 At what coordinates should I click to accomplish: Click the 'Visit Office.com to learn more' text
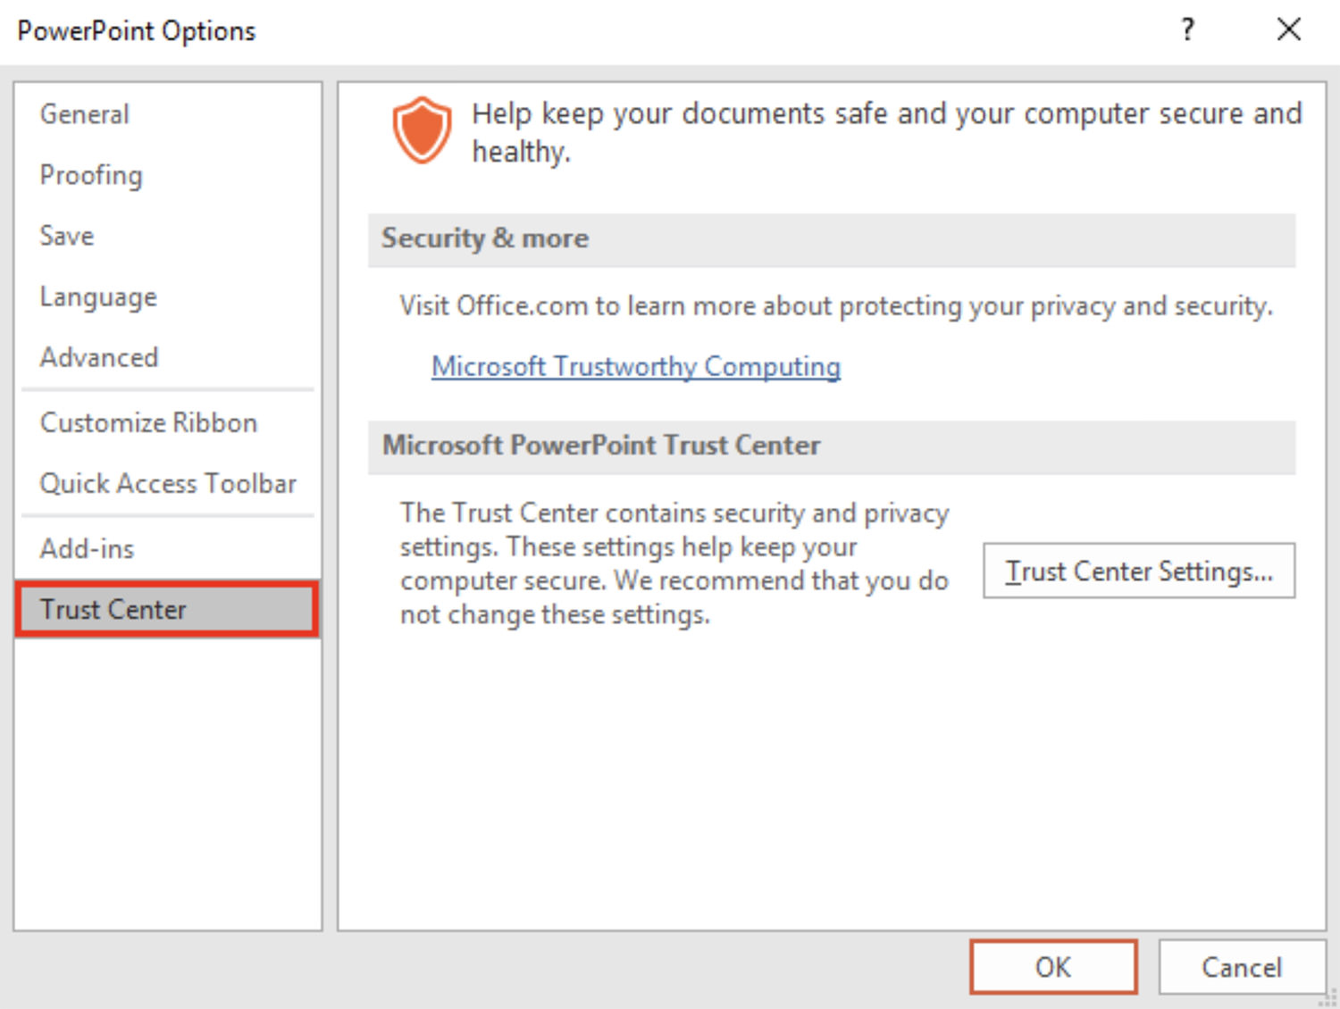pyautogui.click(x=836, y=306)
